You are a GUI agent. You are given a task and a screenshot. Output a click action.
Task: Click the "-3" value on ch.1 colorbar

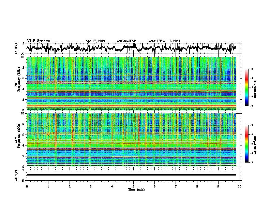[251, 69]
